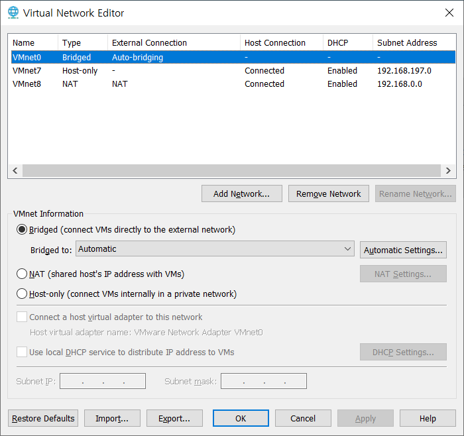This screenshot has width=464, height=436.
Task: Confirm with the OK button
Action: (241, 418)
